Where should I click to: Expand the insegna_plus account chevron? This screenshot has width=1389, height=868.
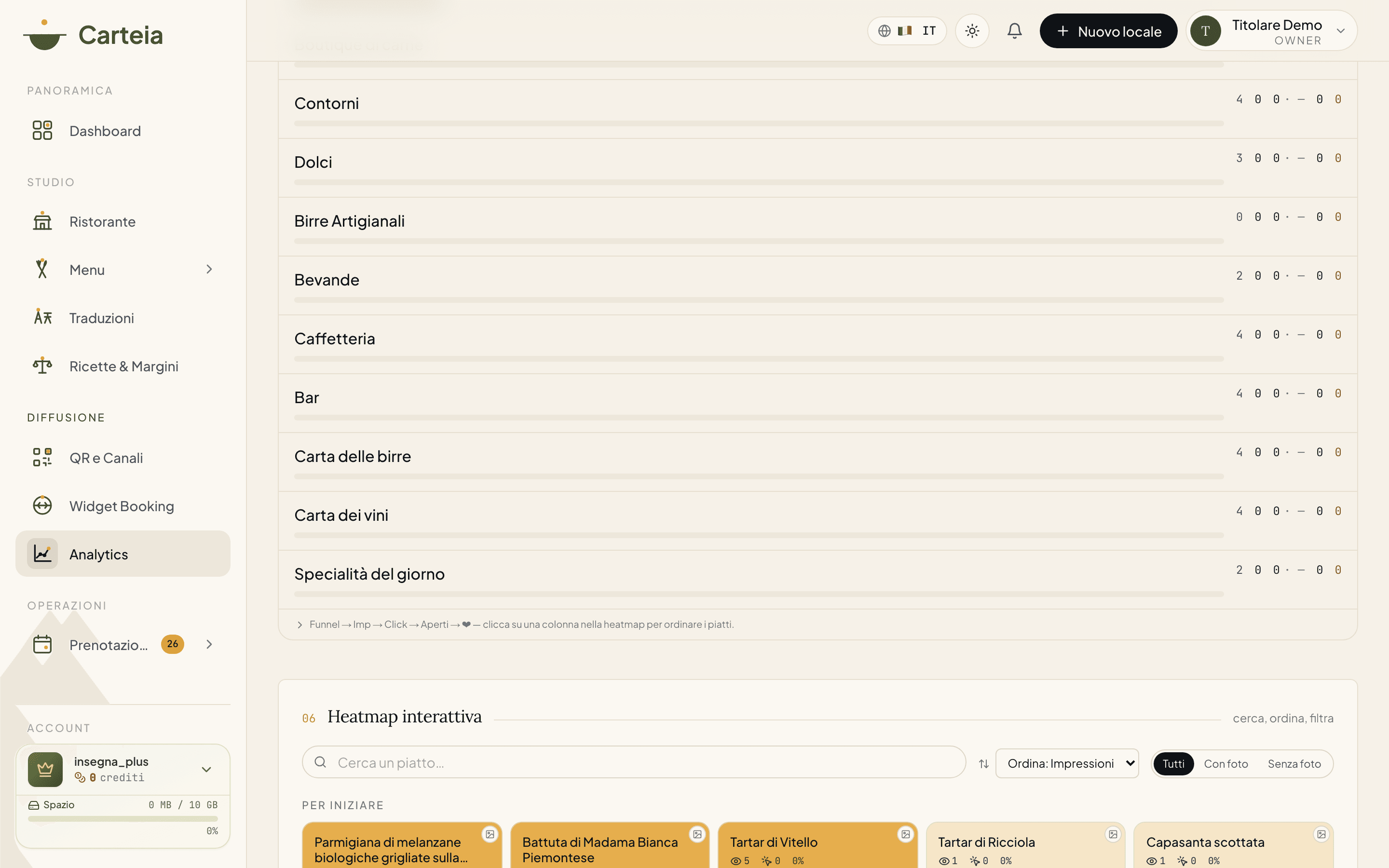tap(206, 769)
